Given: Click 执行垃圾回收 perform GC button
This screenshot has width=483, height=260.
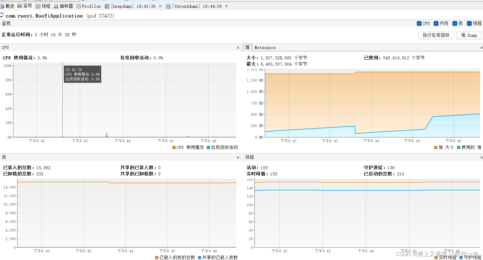Looking at the screenshot, I should (x=436, y=35).
